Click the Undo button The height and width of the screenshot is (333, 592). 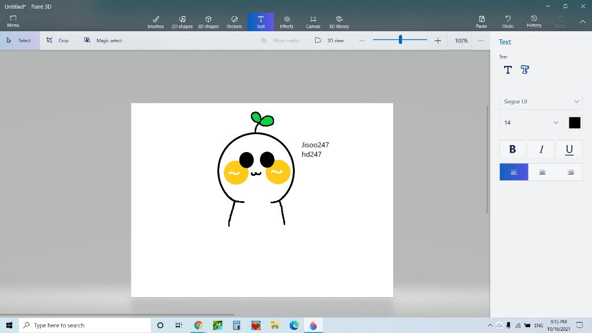click(x=508, y=22)
